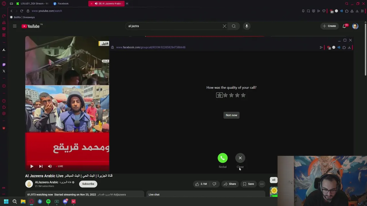
Task: Open Twitch in Opera sidebar
Action: point(4,65)
